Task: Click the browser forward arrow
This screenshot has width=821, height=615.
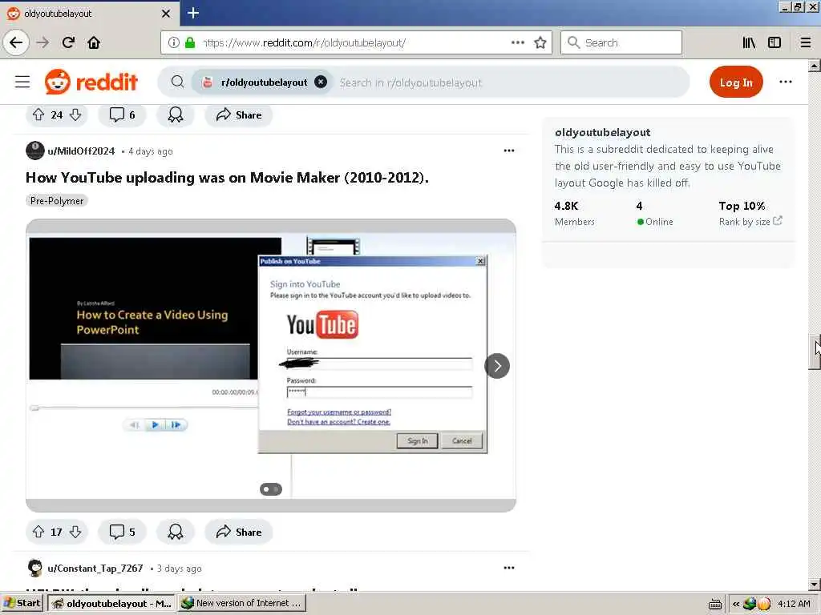Action: point(42,42)
